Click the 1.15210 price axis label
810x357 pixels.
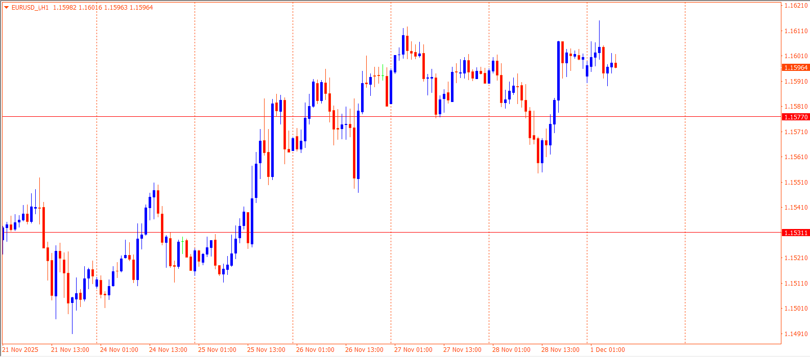click(x=796, y=258)
